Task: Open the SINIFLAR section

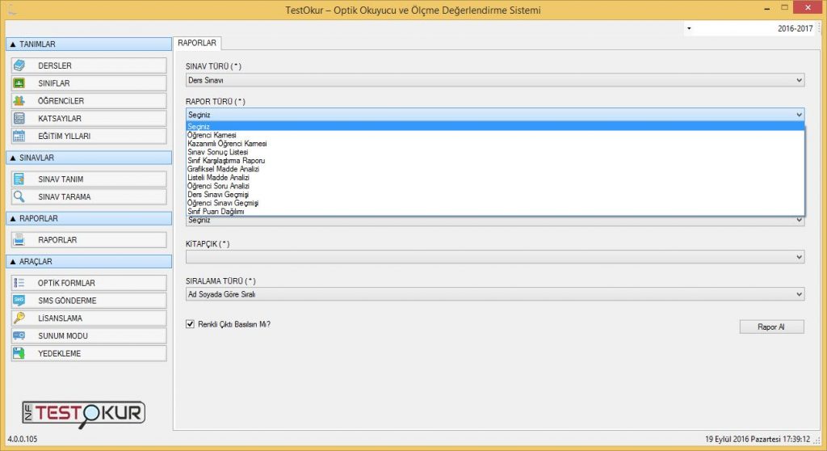Action: point(89,83)
